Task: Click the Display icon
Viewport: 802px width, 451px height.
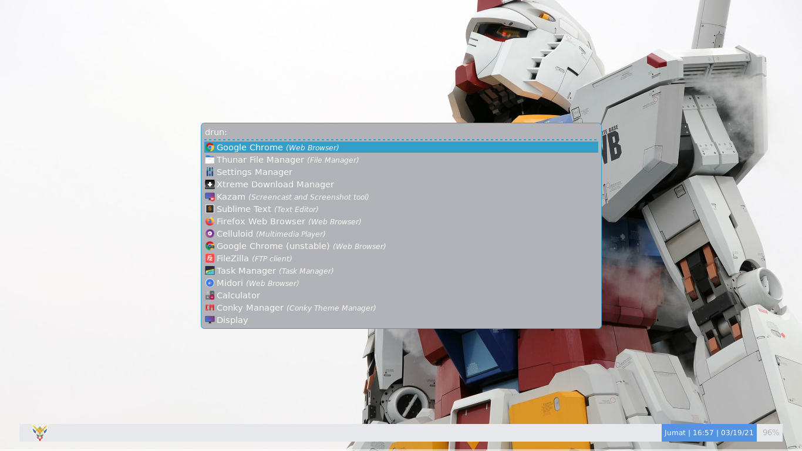Action: click(x=210, y=320)
